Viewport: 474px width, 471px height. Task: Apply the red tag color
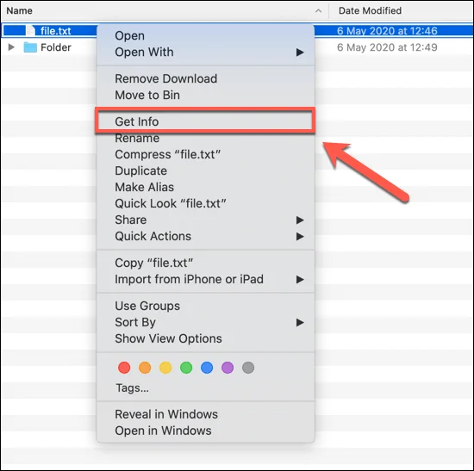[x=124, y=368]
